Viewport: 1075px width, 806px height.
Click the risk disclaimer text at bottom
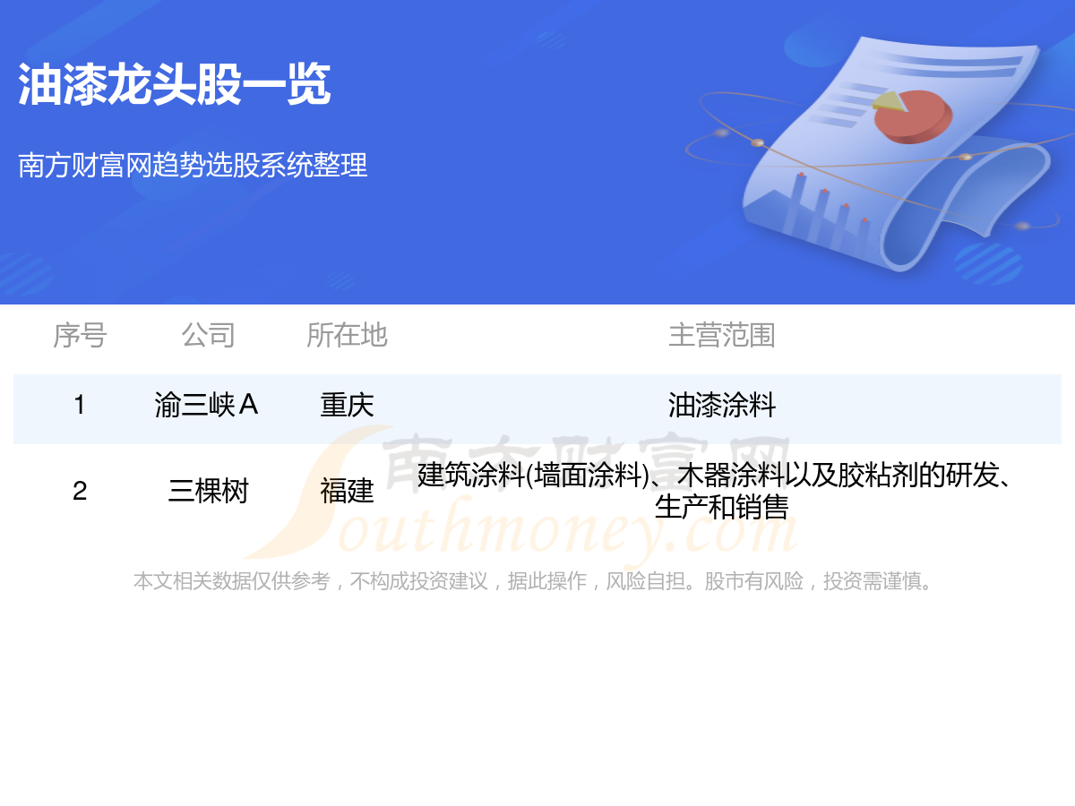[x=535, y=581]
